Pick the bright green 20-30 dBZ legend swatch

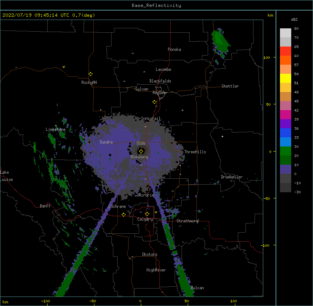point(285,151)
